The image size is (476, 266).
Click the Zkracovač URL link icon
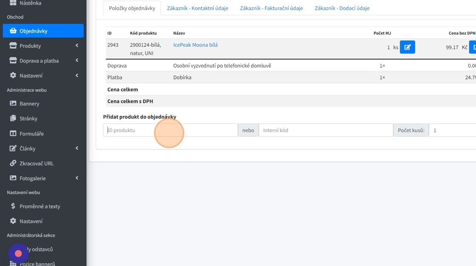[x=13, y=164]
